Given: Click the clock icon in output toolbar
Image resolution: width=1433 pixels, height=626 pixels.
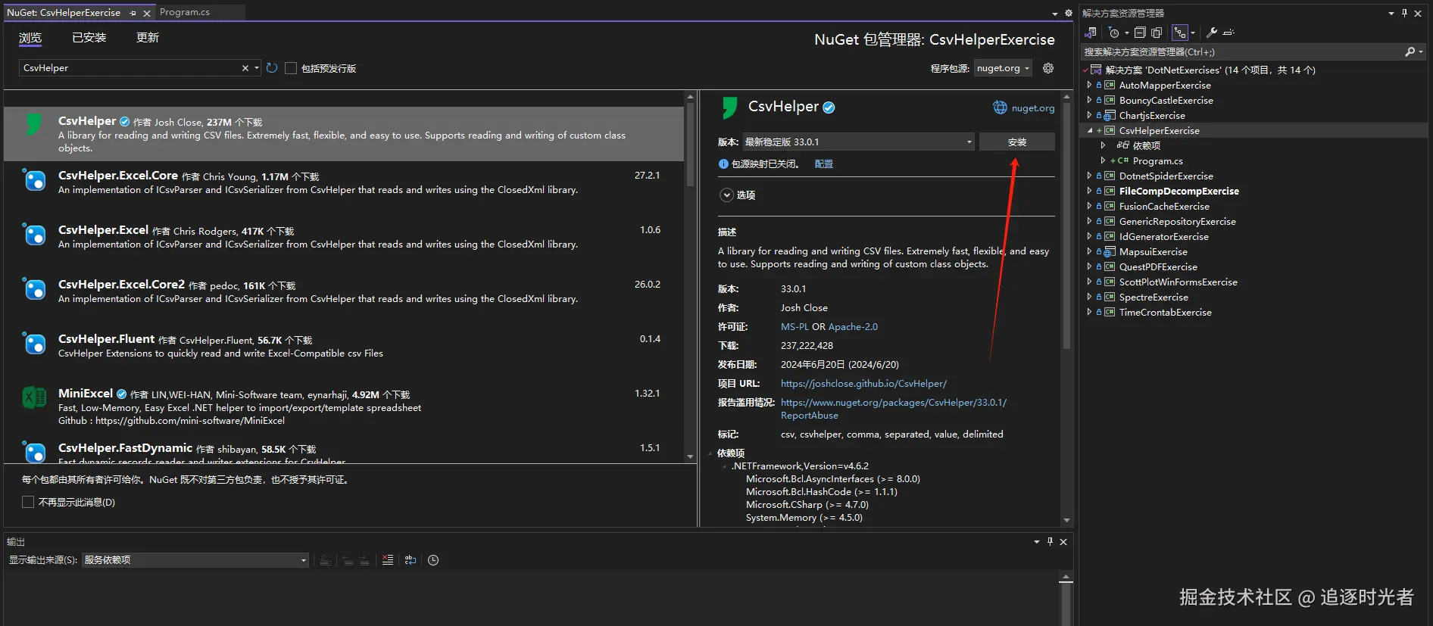Looking at the screenshot, I should pyautogui.click(x=433, y=560).
